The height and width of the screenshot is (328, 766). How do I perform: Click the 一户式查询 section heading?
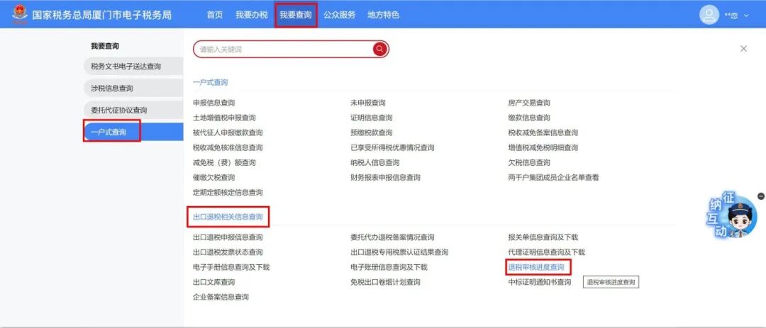tap(210, 82)
